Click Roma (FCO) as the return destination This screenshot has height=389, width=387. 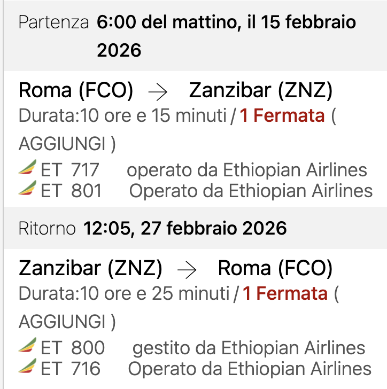click(x=275, y=268)
